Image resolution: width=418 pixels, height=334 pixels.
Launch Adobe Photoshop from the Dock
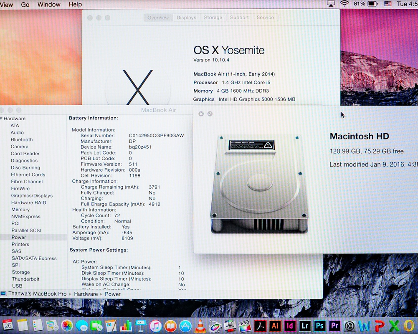319,326
